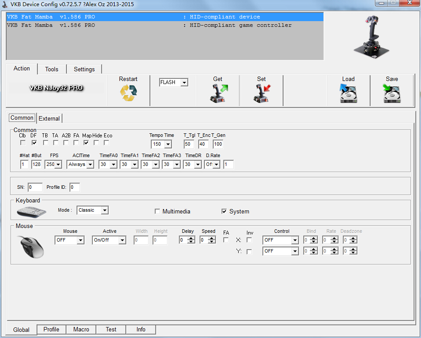Click the Y Rate stepper
Viewport: 421px width, 338px height.
pyautogui.click(x=334, y=251)
